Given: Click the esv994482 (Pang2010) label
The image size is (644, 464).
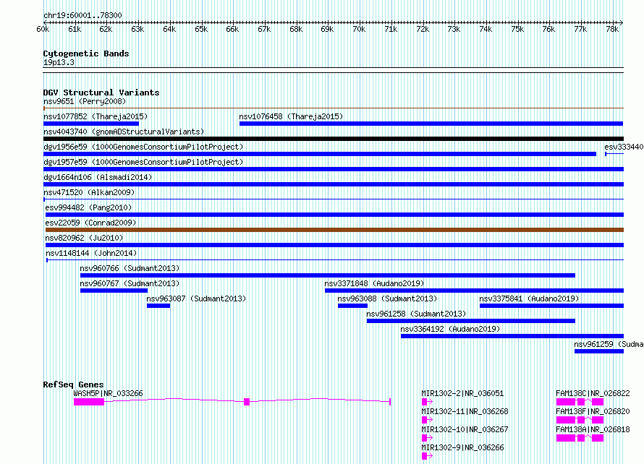Looking at the screenshot, I should pos(88,207).
